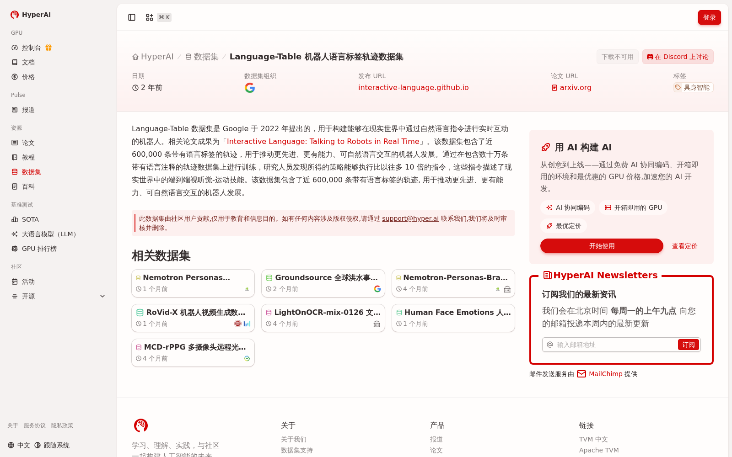Screen dimensions: 732x457
Task: Click Google icon on Groundsource card
Action: coord(377,289)
